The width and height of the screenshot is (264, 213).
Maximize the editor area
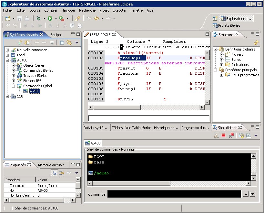(x=207, y=34)
